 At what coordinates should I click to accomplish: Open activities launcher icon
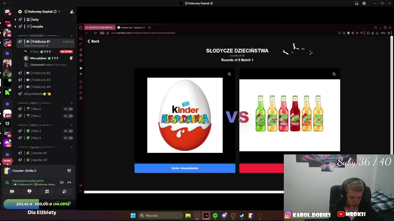pos(47,192)
